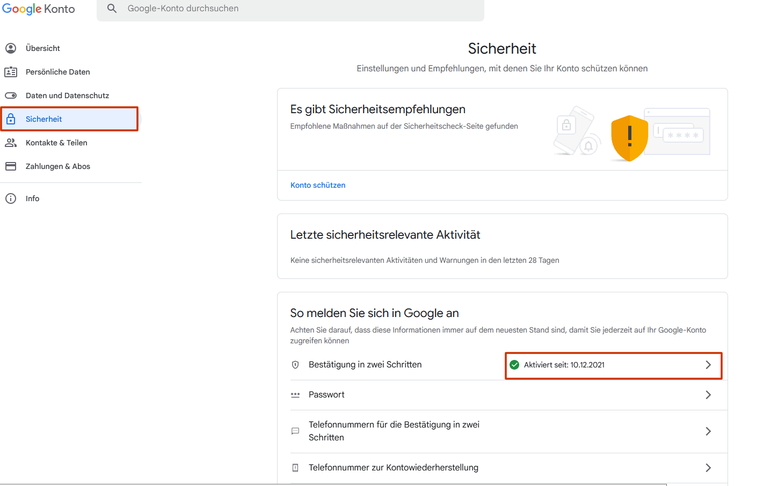The height and width of the screenshot is (486, 778).
Task: Click the Konto schützen link
Action: 318,185
